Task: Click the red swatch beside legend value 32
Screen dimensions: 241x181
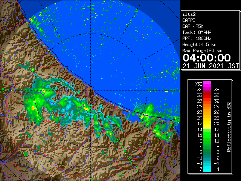Action: (207, 95)
